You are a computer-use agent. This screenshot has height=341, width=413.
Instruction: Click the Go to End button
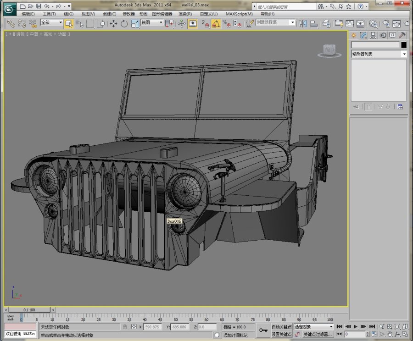point(372,326)
